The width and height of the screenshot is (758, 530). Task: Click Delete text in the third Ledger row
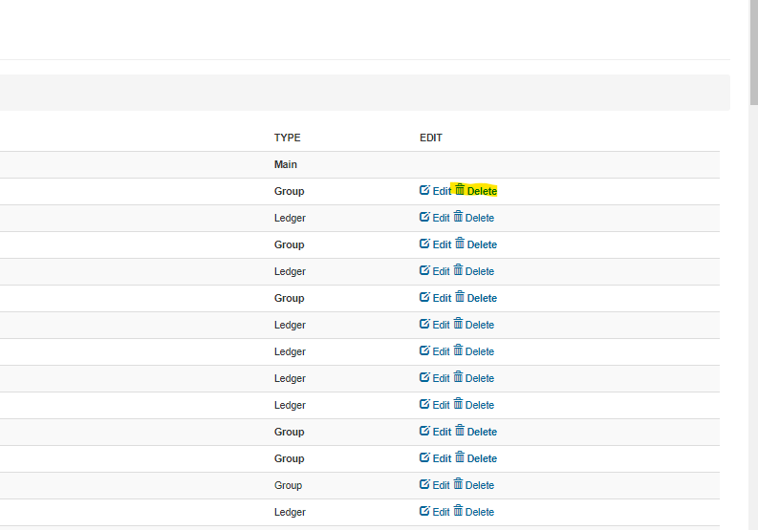coord(480,325)
